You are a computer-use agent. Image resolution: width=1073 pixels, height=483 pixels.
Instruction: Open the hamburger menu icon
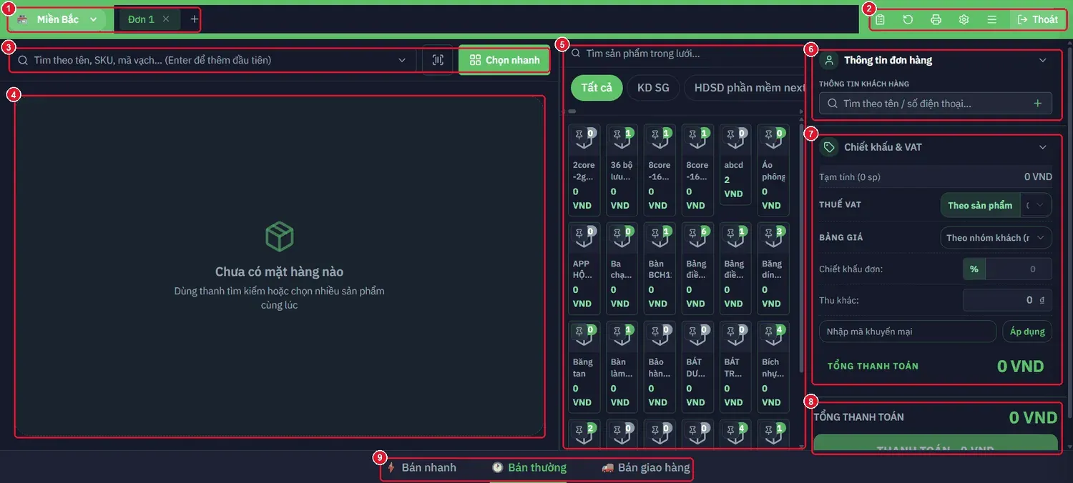[991, 19]
